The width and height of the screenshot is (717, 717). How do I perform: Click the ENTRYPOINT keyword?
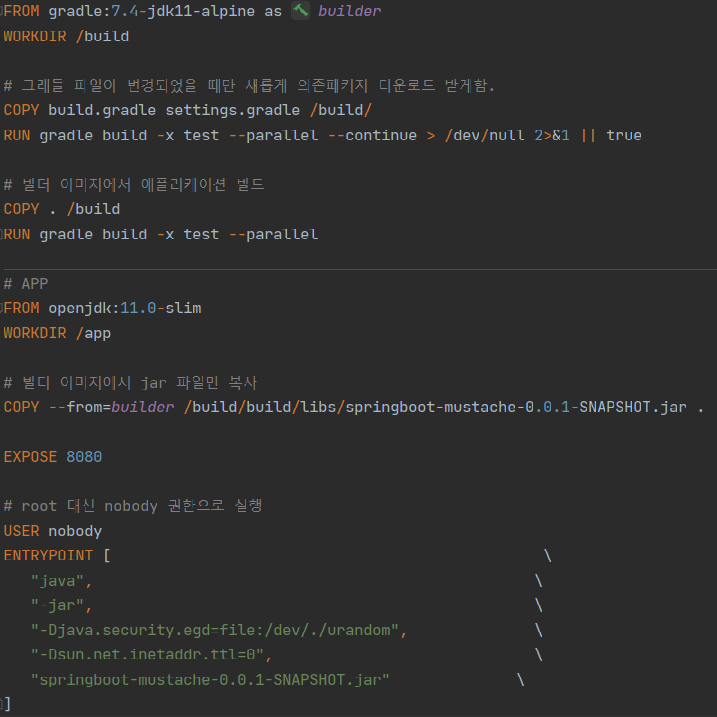[x=49, y=556]
